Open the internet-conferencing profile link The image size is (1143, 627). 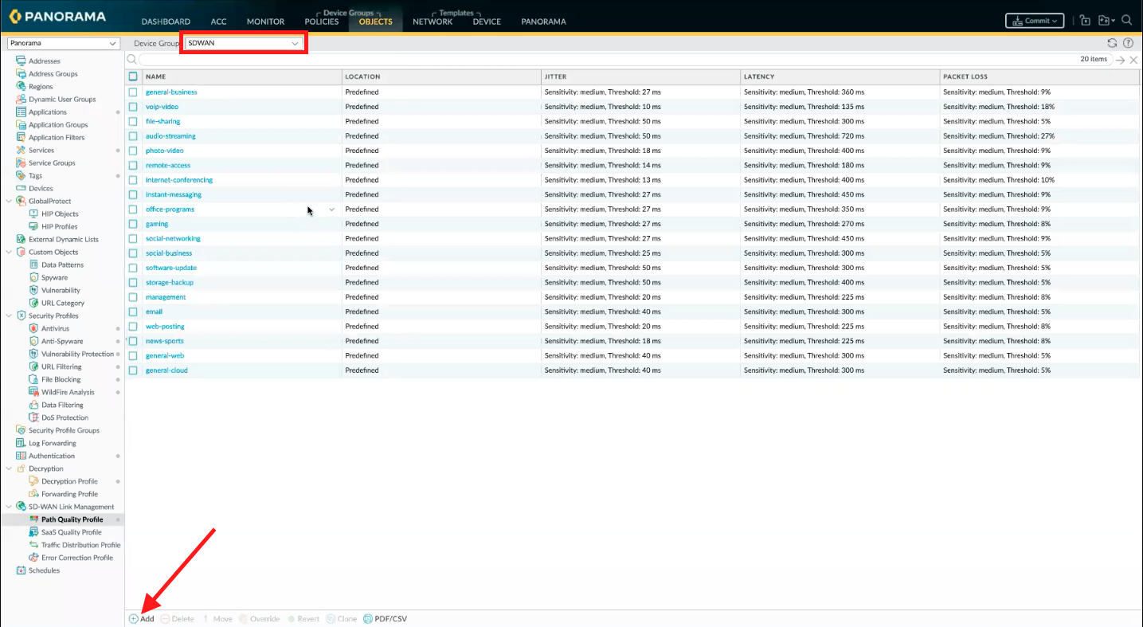179,180
